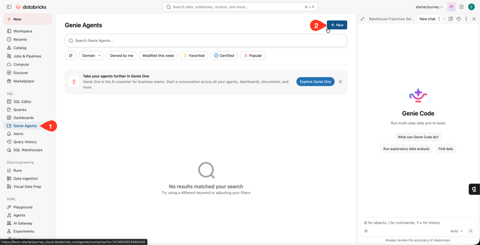
Task: Start a new chat with the compose icon
Action: coord(450,19)
